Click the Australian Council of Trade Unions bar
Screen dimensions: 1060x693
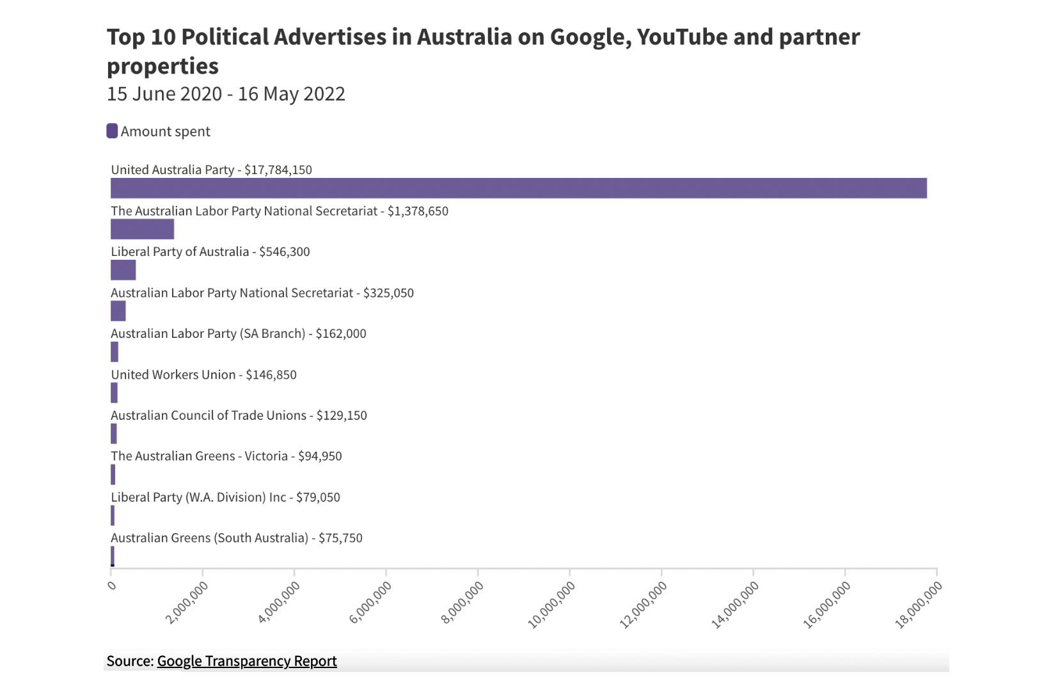(x=114, y=434)
